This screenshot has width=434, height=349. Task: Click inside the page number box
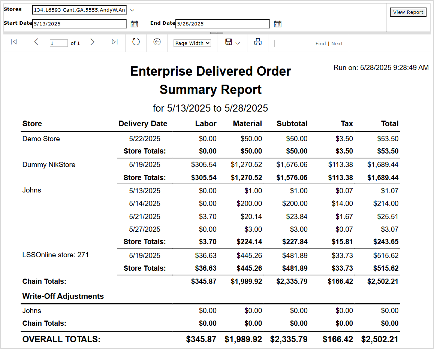click(x=58, y=43)
